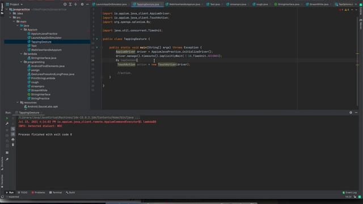This screenshot has height=204, width=363.
Task: Collapse the lambda package
Action: (x=22, y=54)
